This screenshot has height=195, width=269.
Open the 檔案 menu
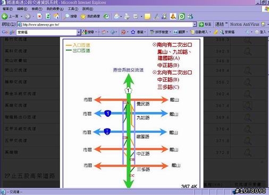pyautogui.click(x=7, y=9)
